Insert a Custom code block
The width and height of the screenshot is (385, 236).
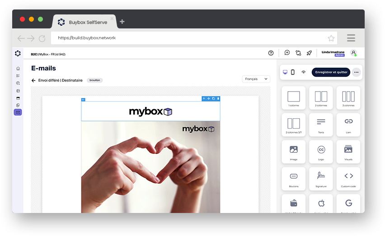348,178
